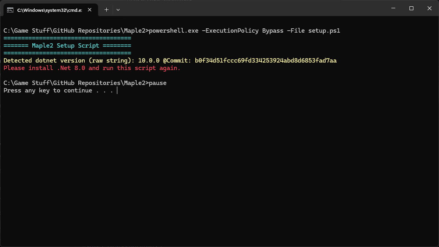Screen dimensions: 439x247
Task: Click the word powershell.exe in the command
Action: pyautogui.click(x=174, y=31)
